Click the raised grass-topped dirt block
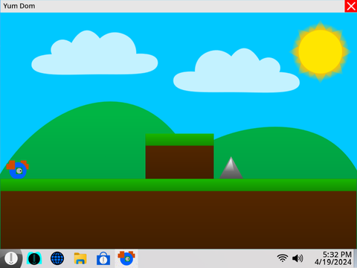This screenshot has height=268, width=357. pos(179,156)
